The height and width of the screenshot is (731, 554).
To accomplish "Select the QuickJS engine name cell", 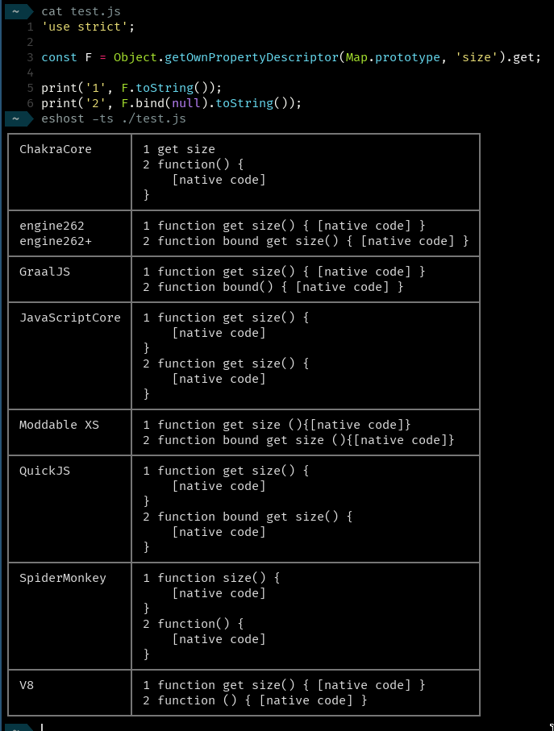I will click(x=44, y=471).
